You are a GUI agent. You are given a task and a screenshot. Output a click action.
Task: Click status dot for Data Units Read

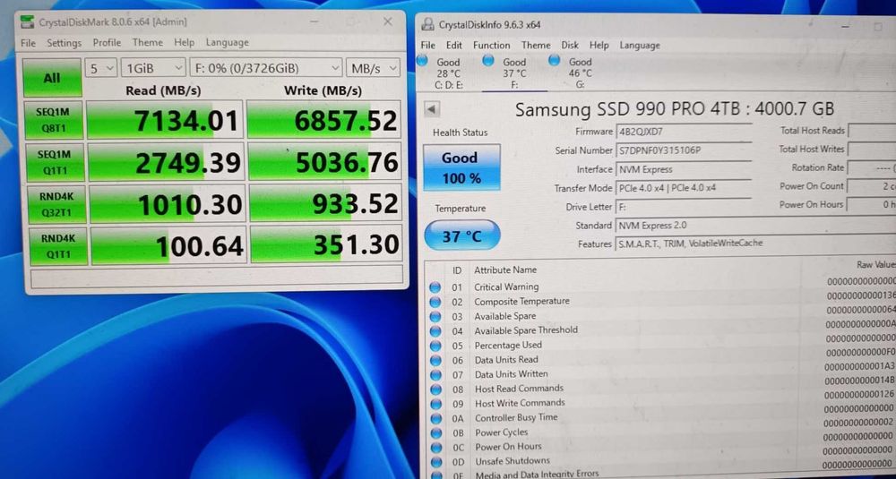click(435, 361)
